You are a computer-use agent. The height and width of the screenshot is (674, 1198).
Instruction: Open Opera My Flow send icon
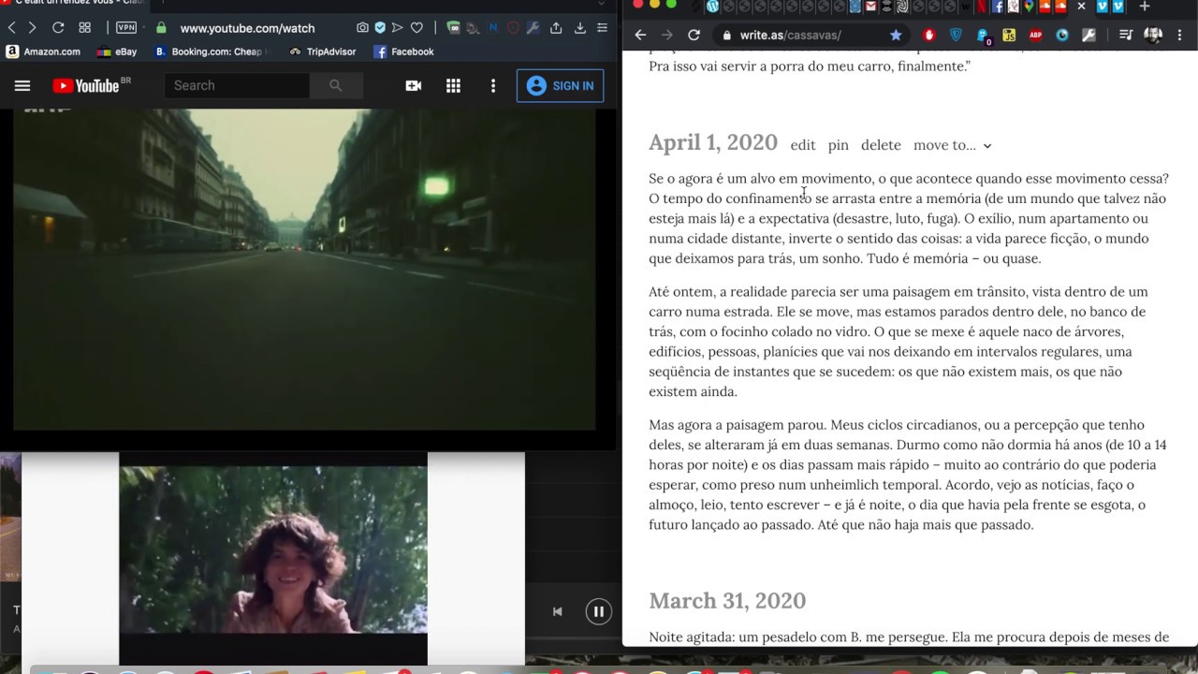(398, 28)
